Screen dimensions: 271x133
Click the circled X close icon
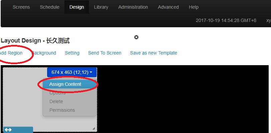(x=136, y=37)
